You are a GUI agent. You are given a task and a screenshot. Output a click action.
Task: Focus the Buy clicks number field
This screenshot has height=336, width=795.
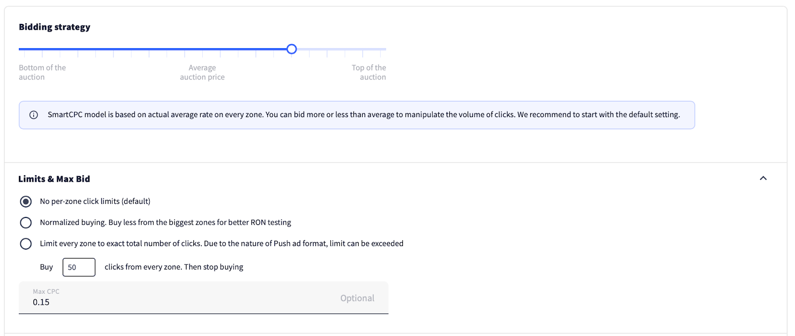[79, 267]
